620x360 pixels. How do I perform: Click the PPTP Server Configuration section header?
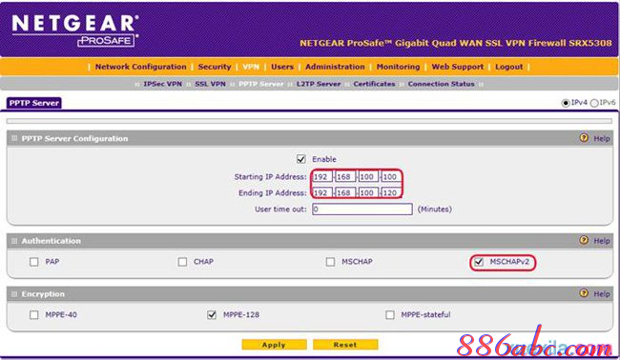pos(74,138)
